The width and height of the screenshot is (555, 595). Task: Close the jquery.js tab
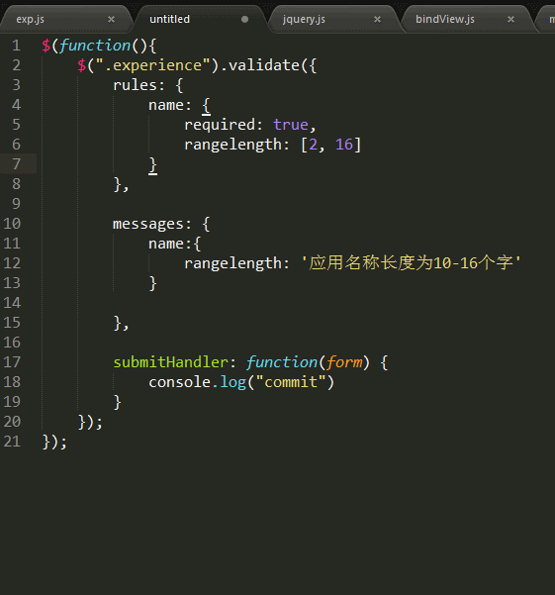[x=377, y=19]
